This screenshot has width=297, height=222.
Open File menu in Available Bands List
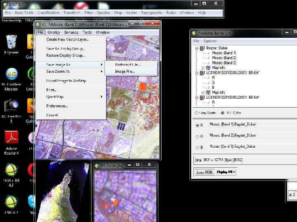(x=196, y=41)
